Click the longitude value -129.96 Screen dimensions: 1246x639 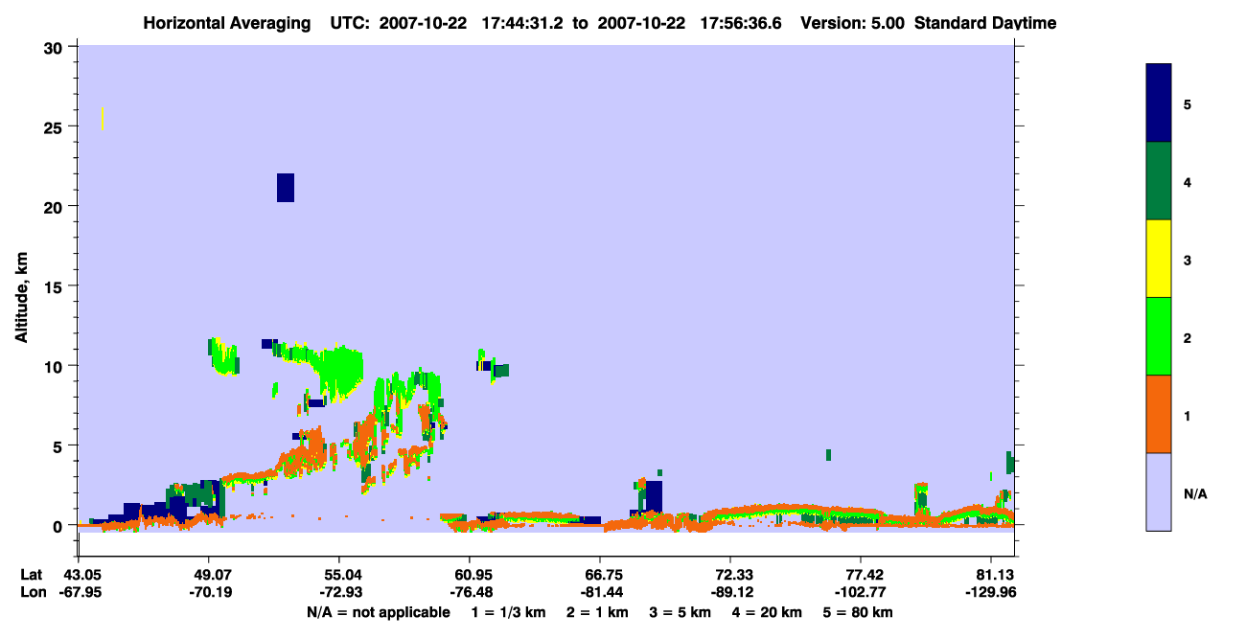[993, 592]
